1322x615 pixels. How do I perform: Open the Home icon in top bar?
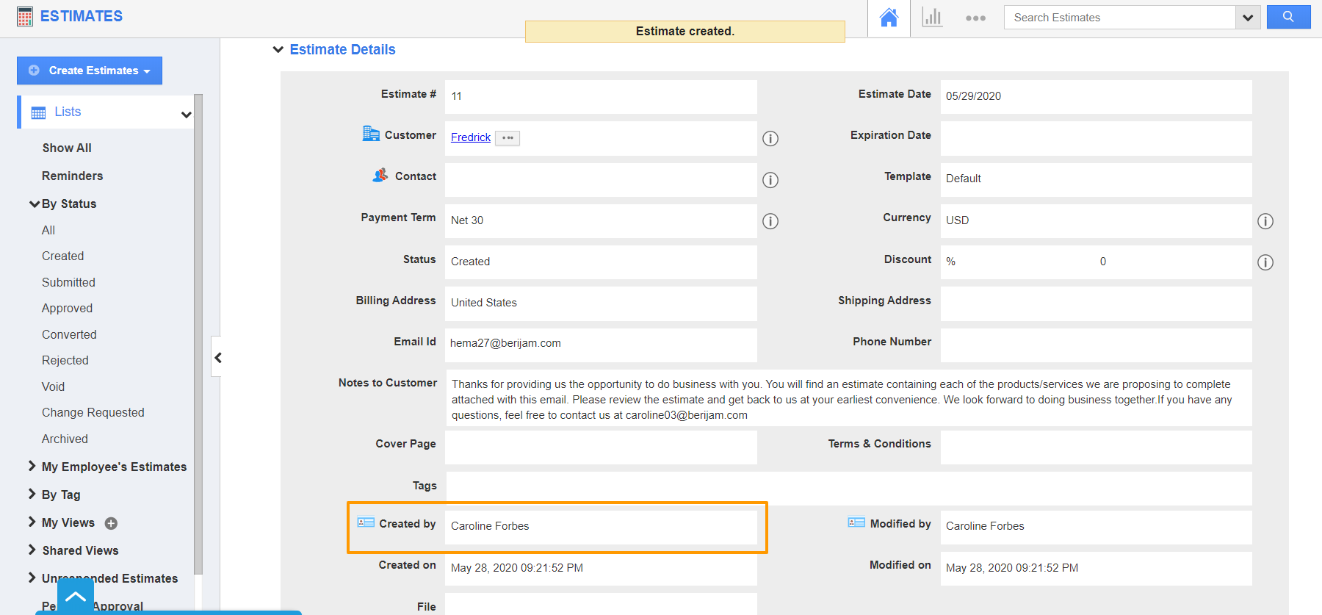(889, 18)
